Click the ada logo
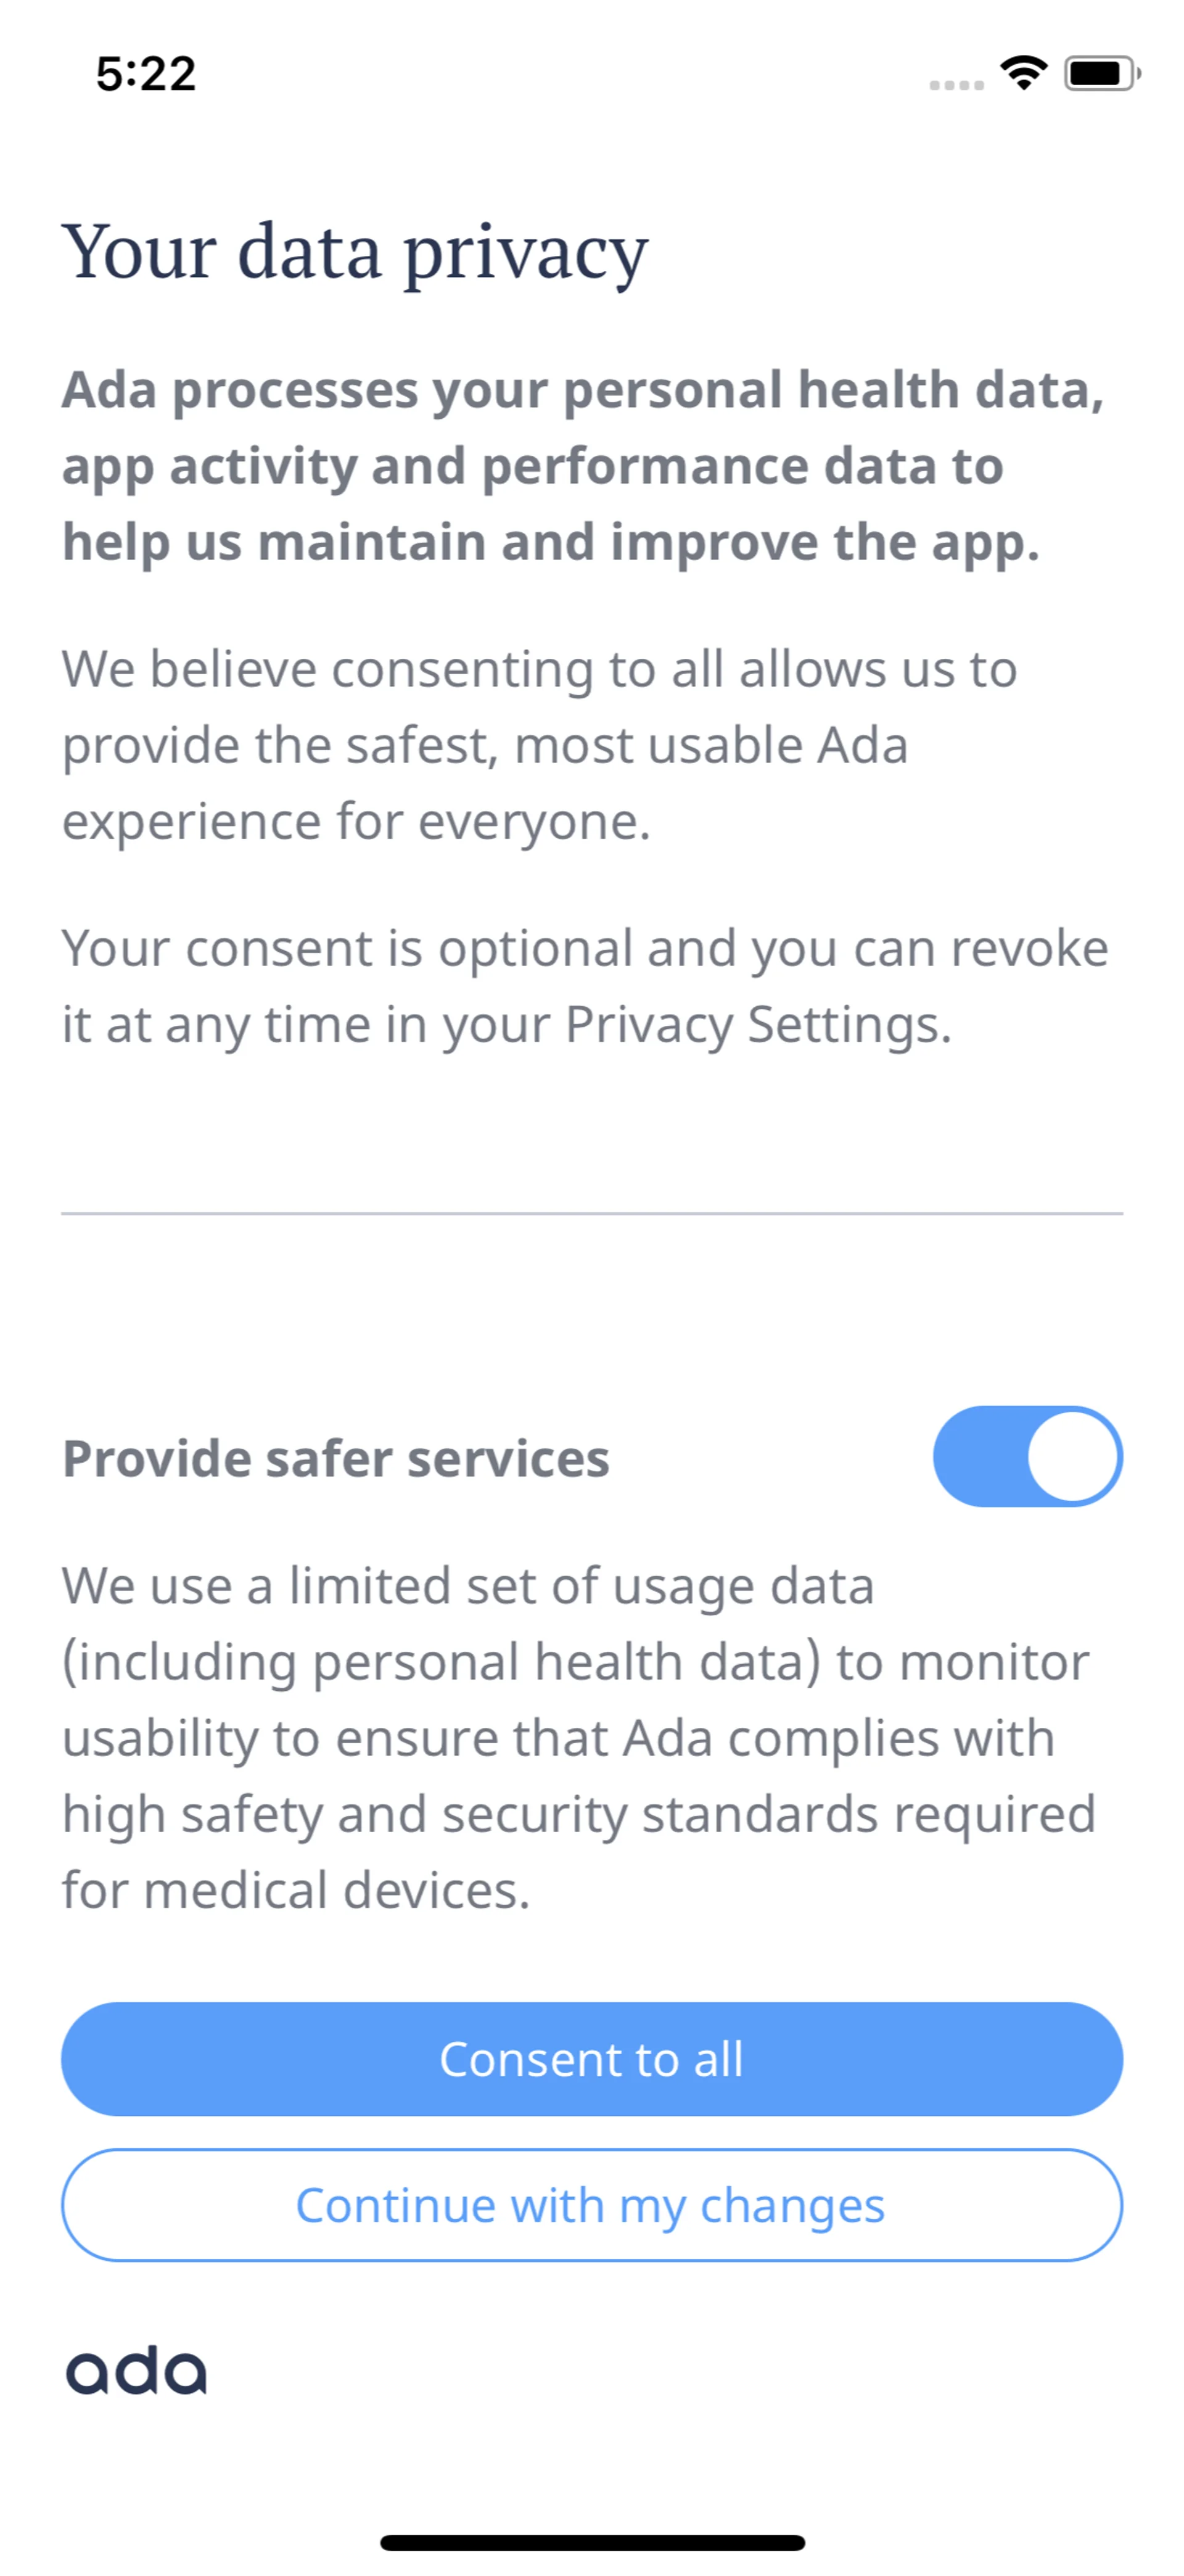The height and width of the screenshot is (2576, 1184). click(136, 2371)
